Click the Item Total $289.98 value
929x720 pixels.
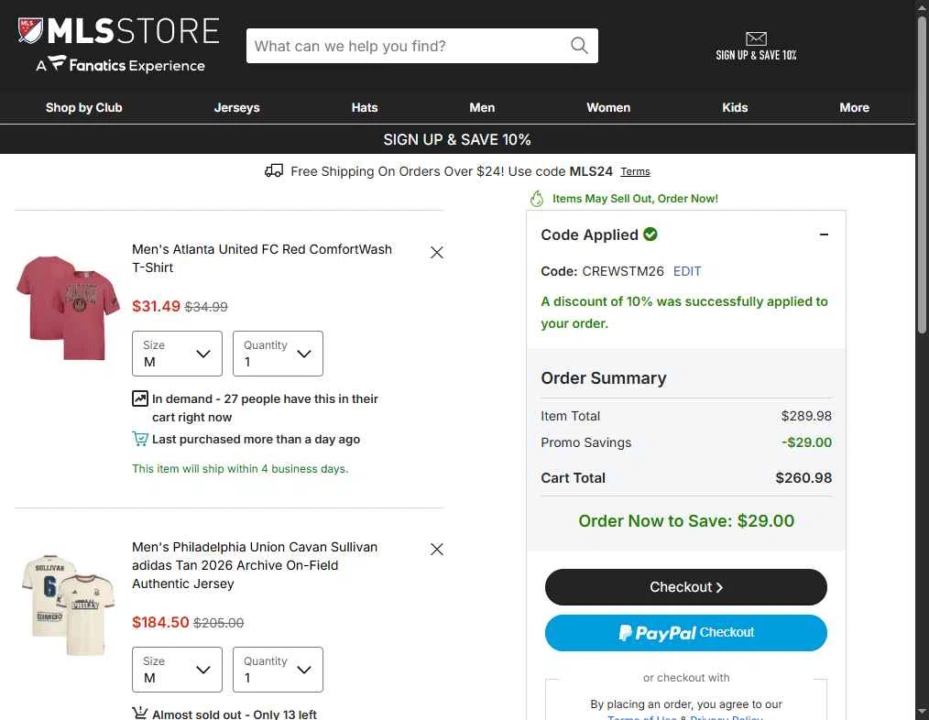[x=806, y=416]
